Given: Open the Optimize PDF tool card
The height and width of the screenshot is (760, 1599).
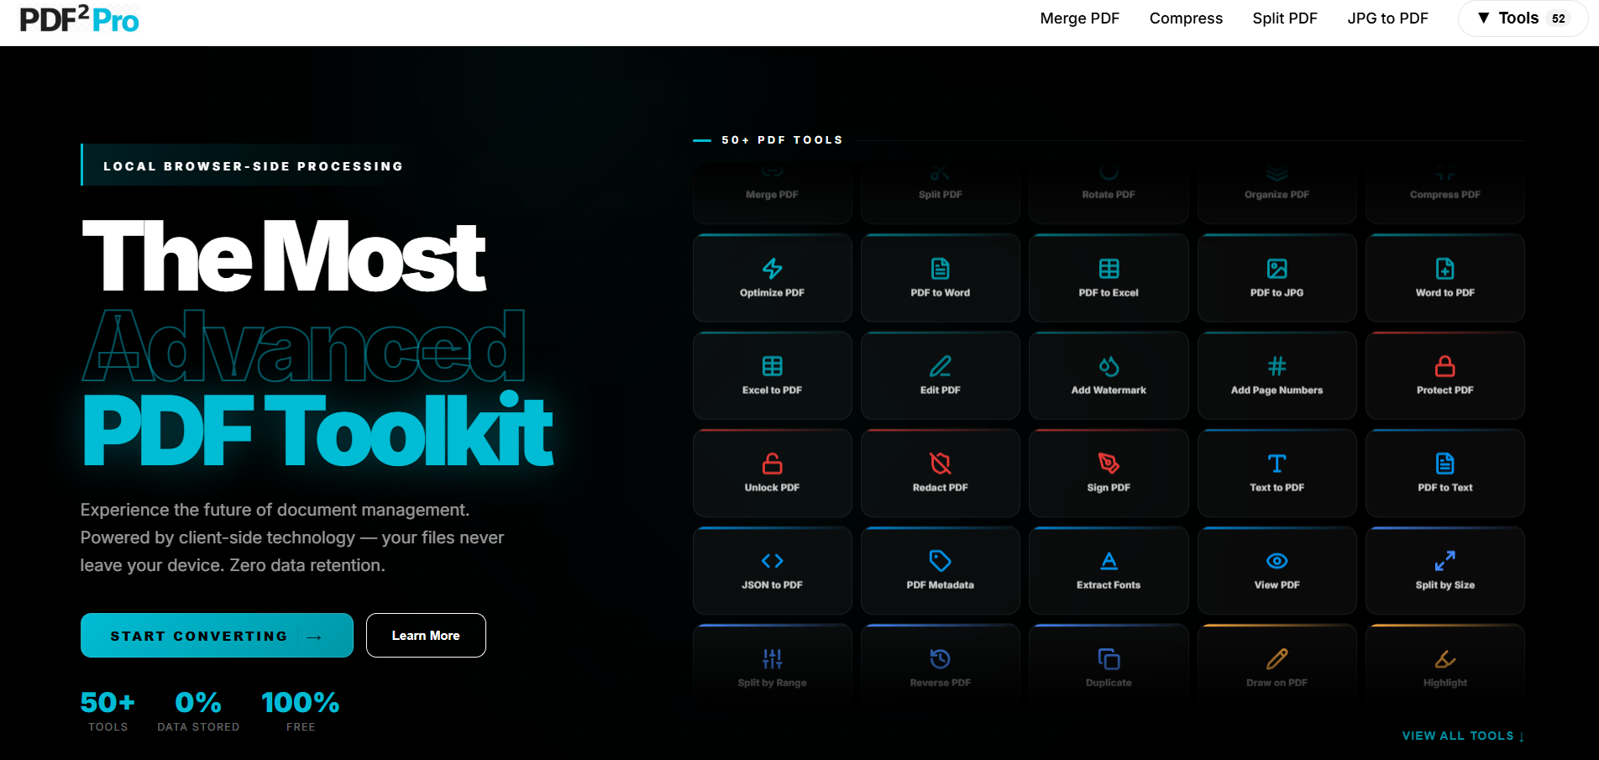Looking at the screenshot, I should click(772, 278).
